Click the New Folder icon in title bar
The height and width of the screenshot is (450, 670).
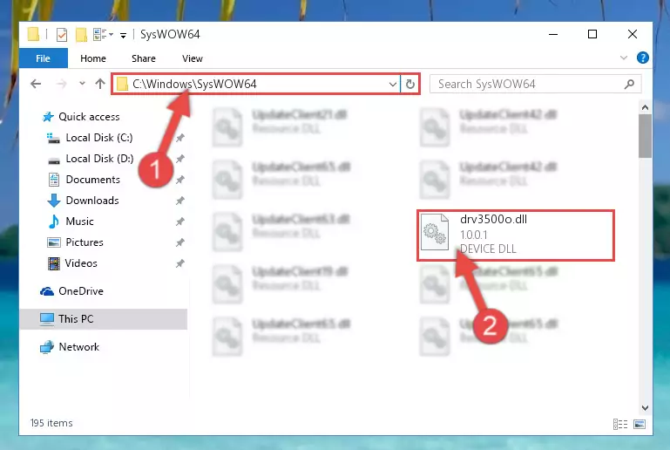click(81, 35)
